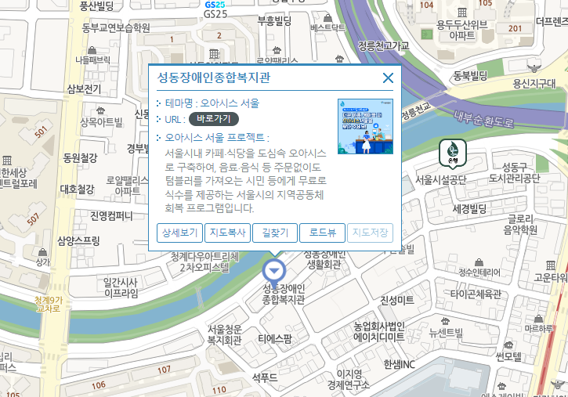Screen dimensions: 568x397
Task: Click the 오아시스 서울 프로젝트 heading
Action: (217, 138)
